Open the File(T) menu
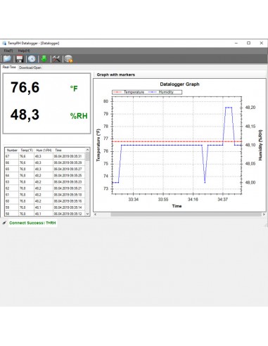The width and height of the screenshot is (268, 346). click(x=8, y=51)
